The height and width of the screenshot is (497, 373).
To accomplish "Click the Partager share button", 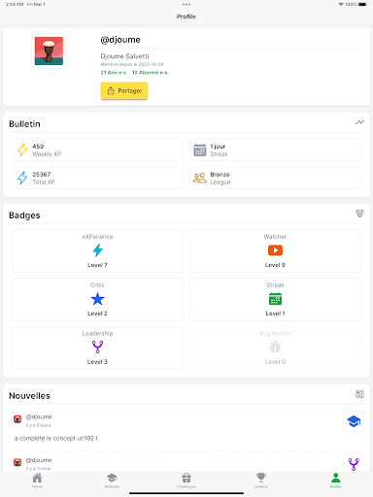I will tap(124, 90).
